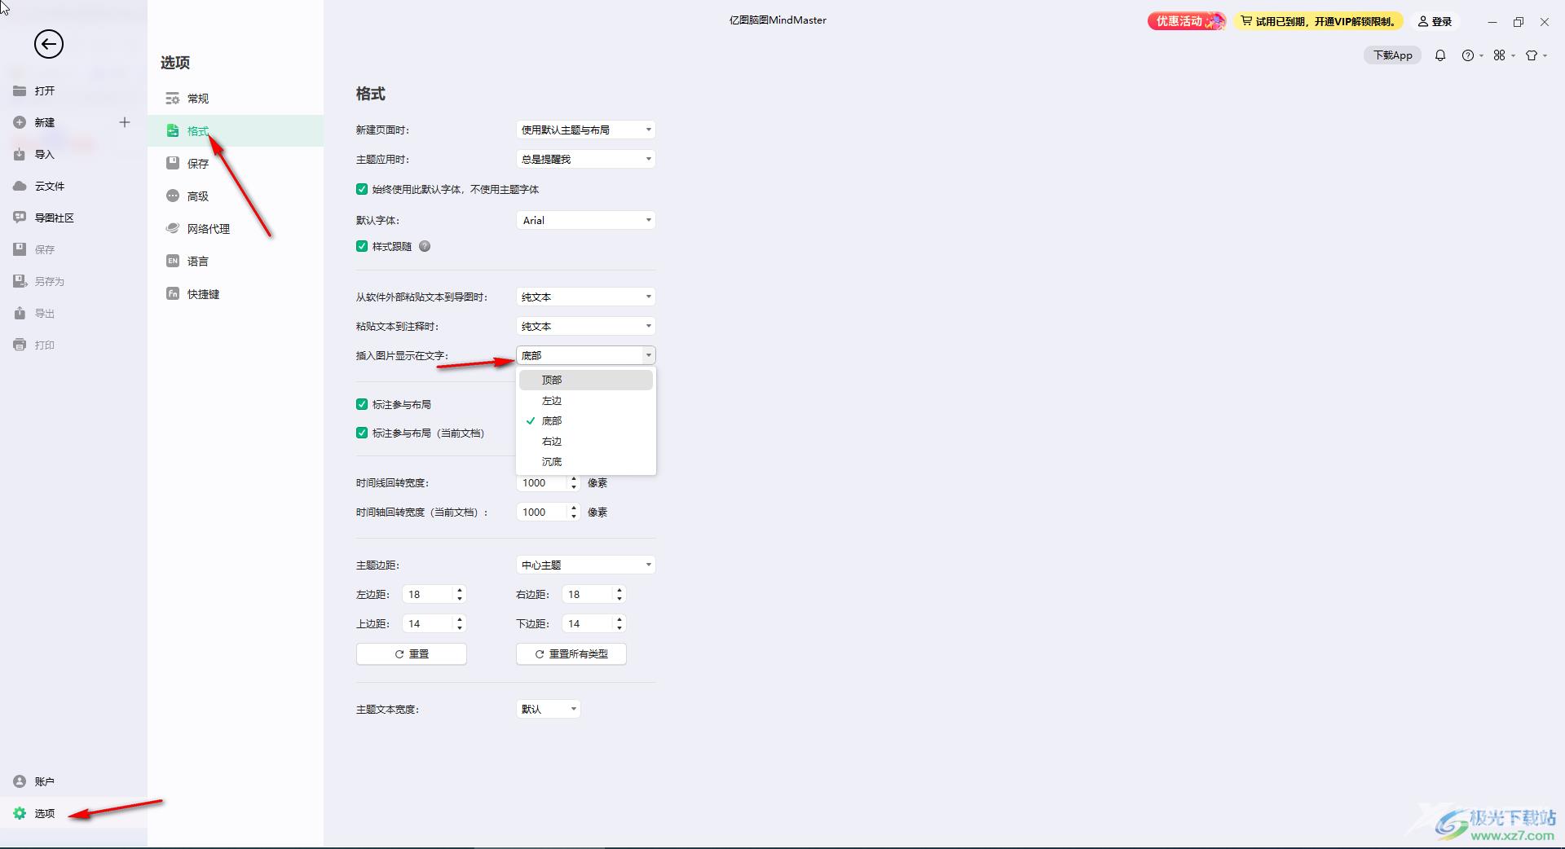This screenshot has width=1565, height=849.
Task: Click the 选项 gear icon
Action: pos(20,813)
